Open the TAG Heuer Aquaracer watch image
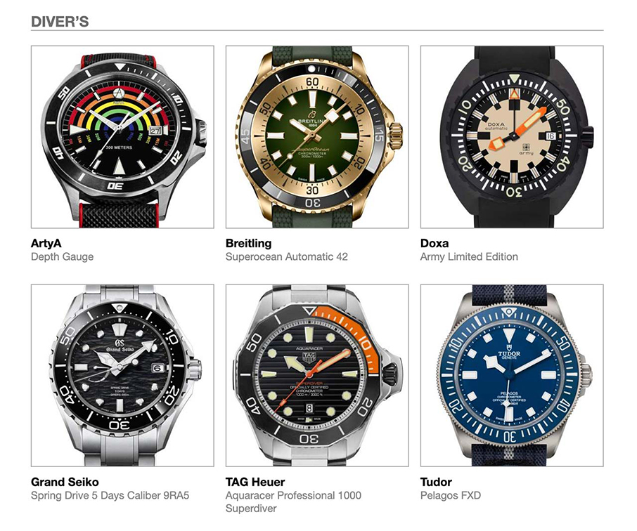 tap(317, 376)
